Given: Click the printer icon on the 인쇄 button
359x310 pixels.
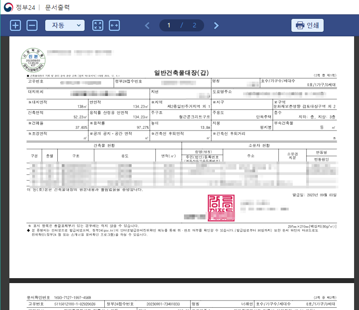Looking at the screenshot, I should [x=299, y=25].
